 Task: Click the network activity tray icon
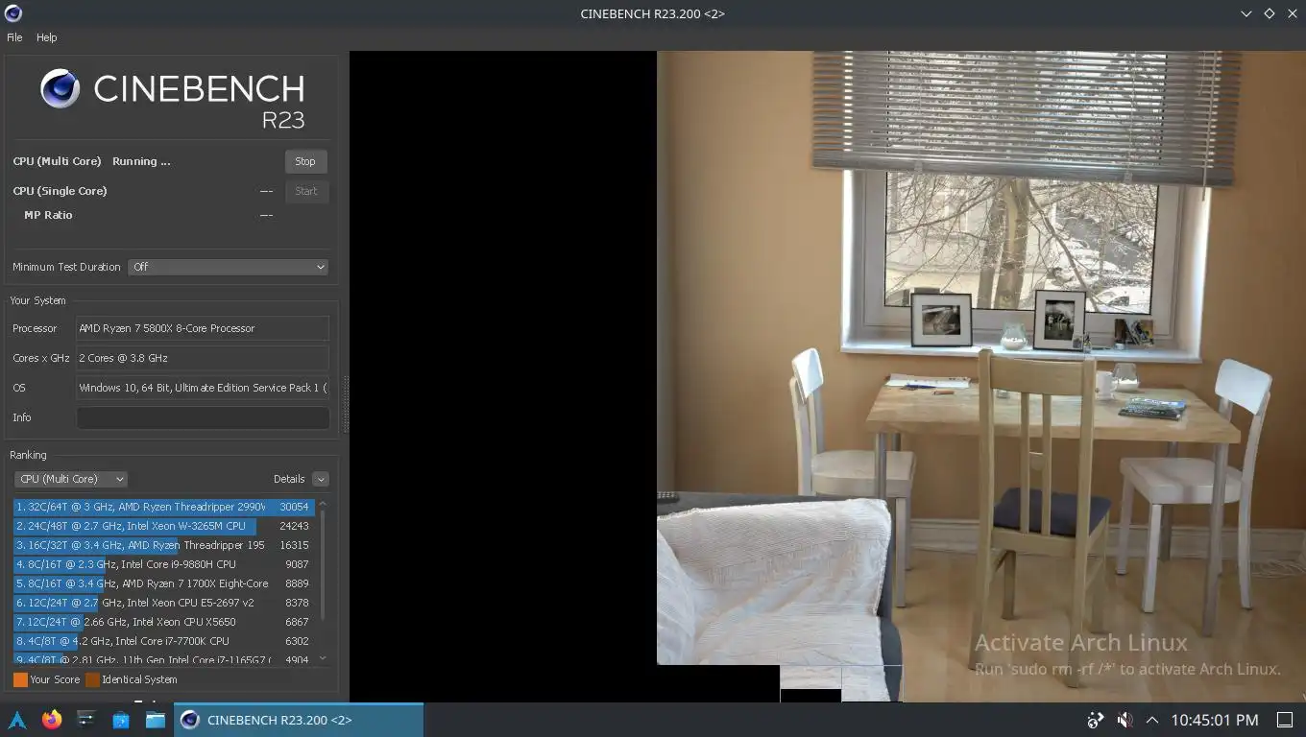pyautogui.click(x=1096, y=720)
